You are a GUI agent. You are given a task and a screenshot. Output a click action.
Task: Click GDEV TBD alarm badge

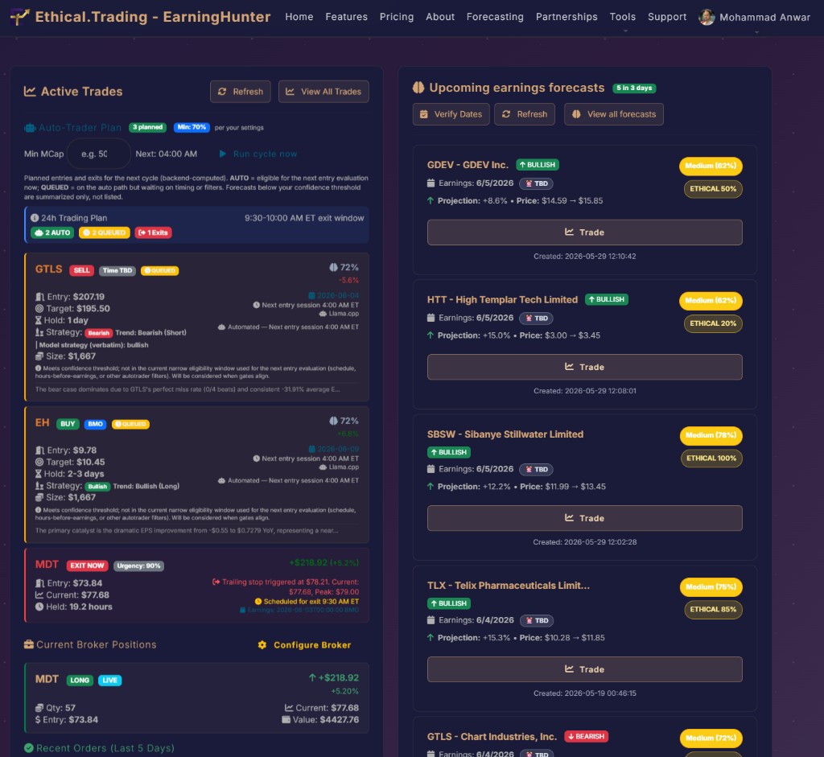click(537, 184)
